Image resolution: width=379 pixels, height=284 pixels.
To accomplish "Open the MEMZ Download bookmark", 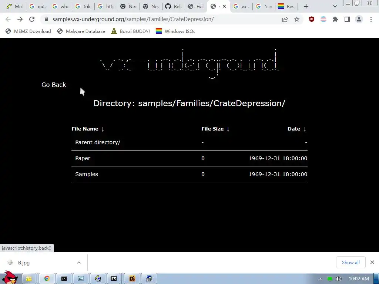I will 28,31.
